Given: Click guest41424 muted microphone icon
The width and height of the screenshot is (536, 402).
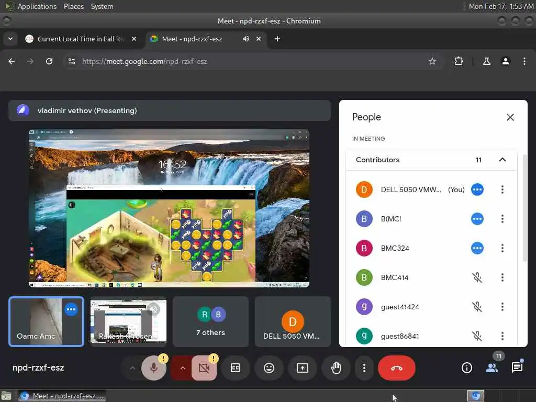Looking at the screenshot, I should (x=477, y=307).
